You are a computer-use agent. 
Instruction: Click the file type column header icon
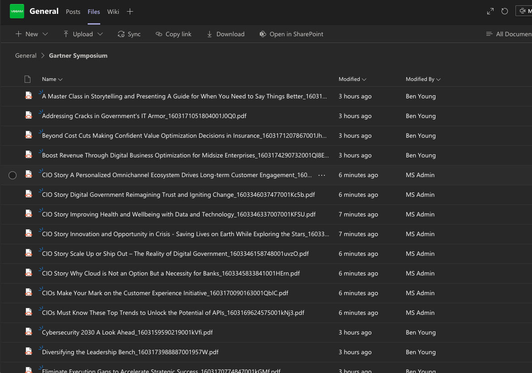tap(27, 79)
